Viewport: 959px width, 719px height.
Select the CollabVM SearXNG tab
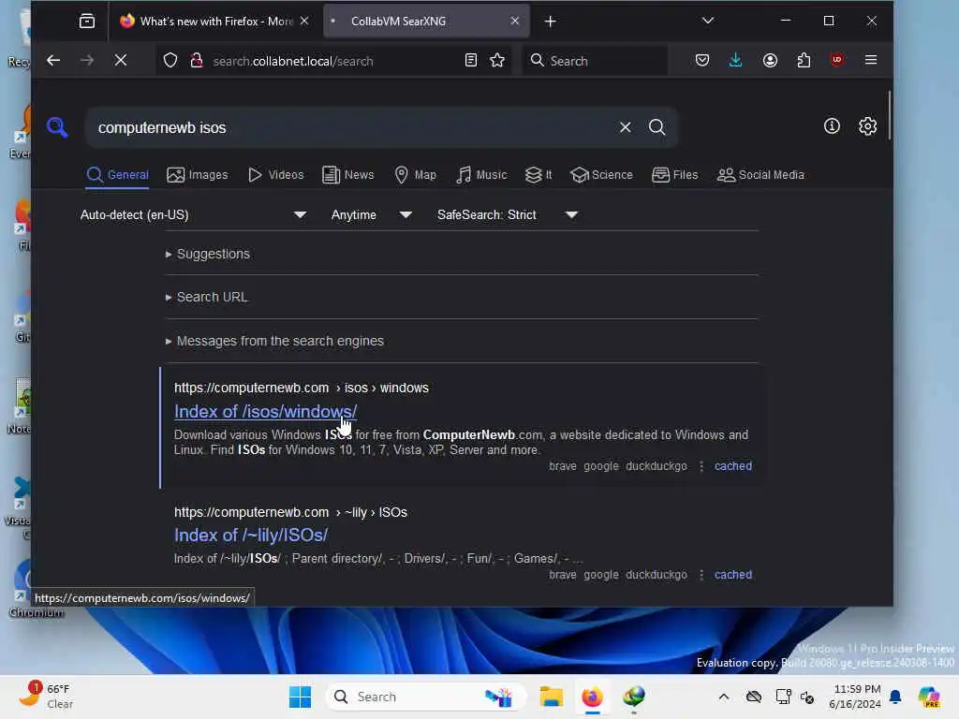click(426, 22)
